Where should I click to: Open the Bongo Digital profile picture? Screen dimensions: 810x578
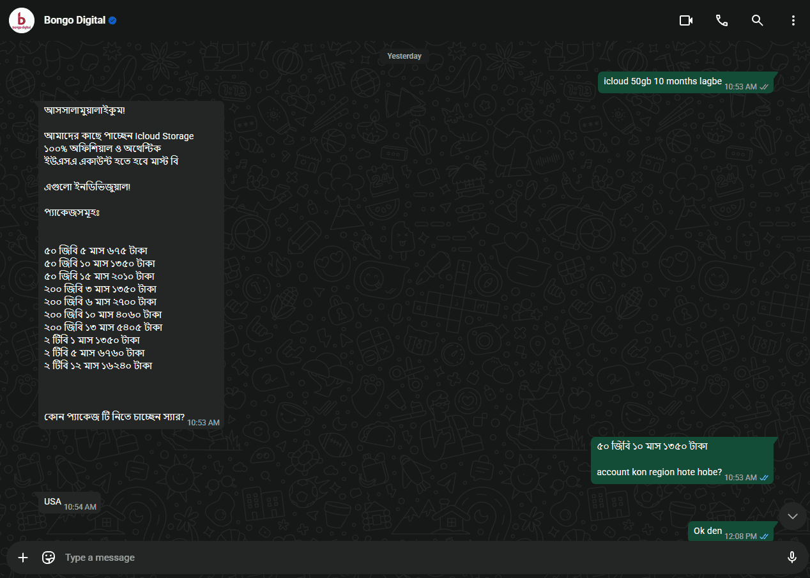click(22, 20)
